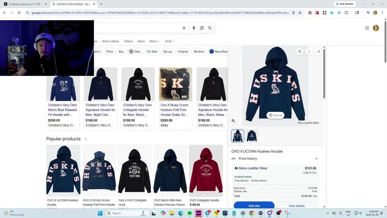Image resolution: width=387 pixels, height=218 pixels.
Task: Switch to the Short videos tab
Action: tap(110, 41)
